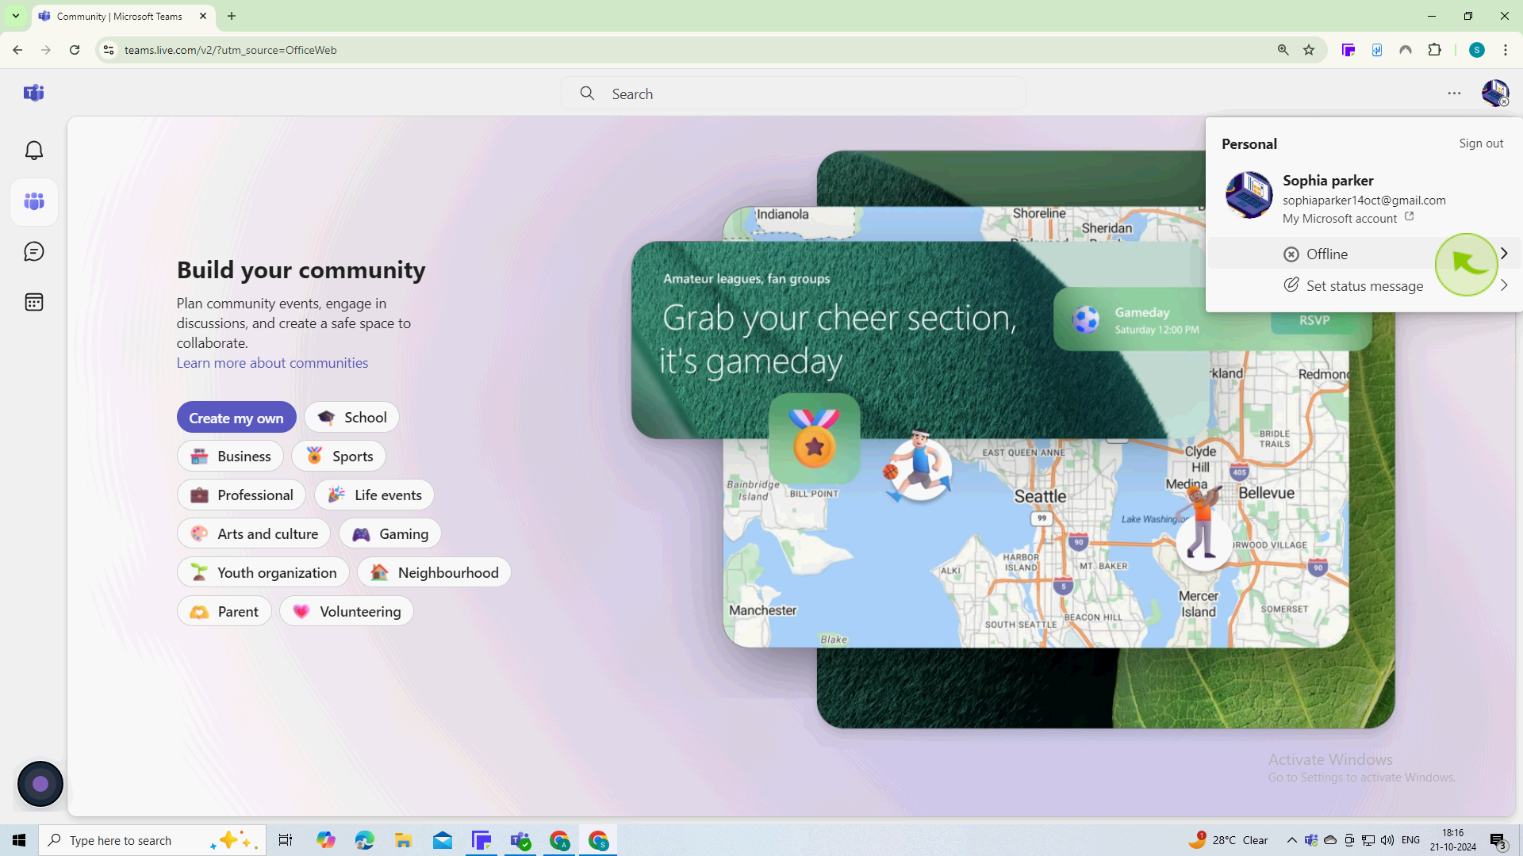Screen dimensions: 1523x856
Task: Choose the Volunteering category
Action: (x=347, y=612)
